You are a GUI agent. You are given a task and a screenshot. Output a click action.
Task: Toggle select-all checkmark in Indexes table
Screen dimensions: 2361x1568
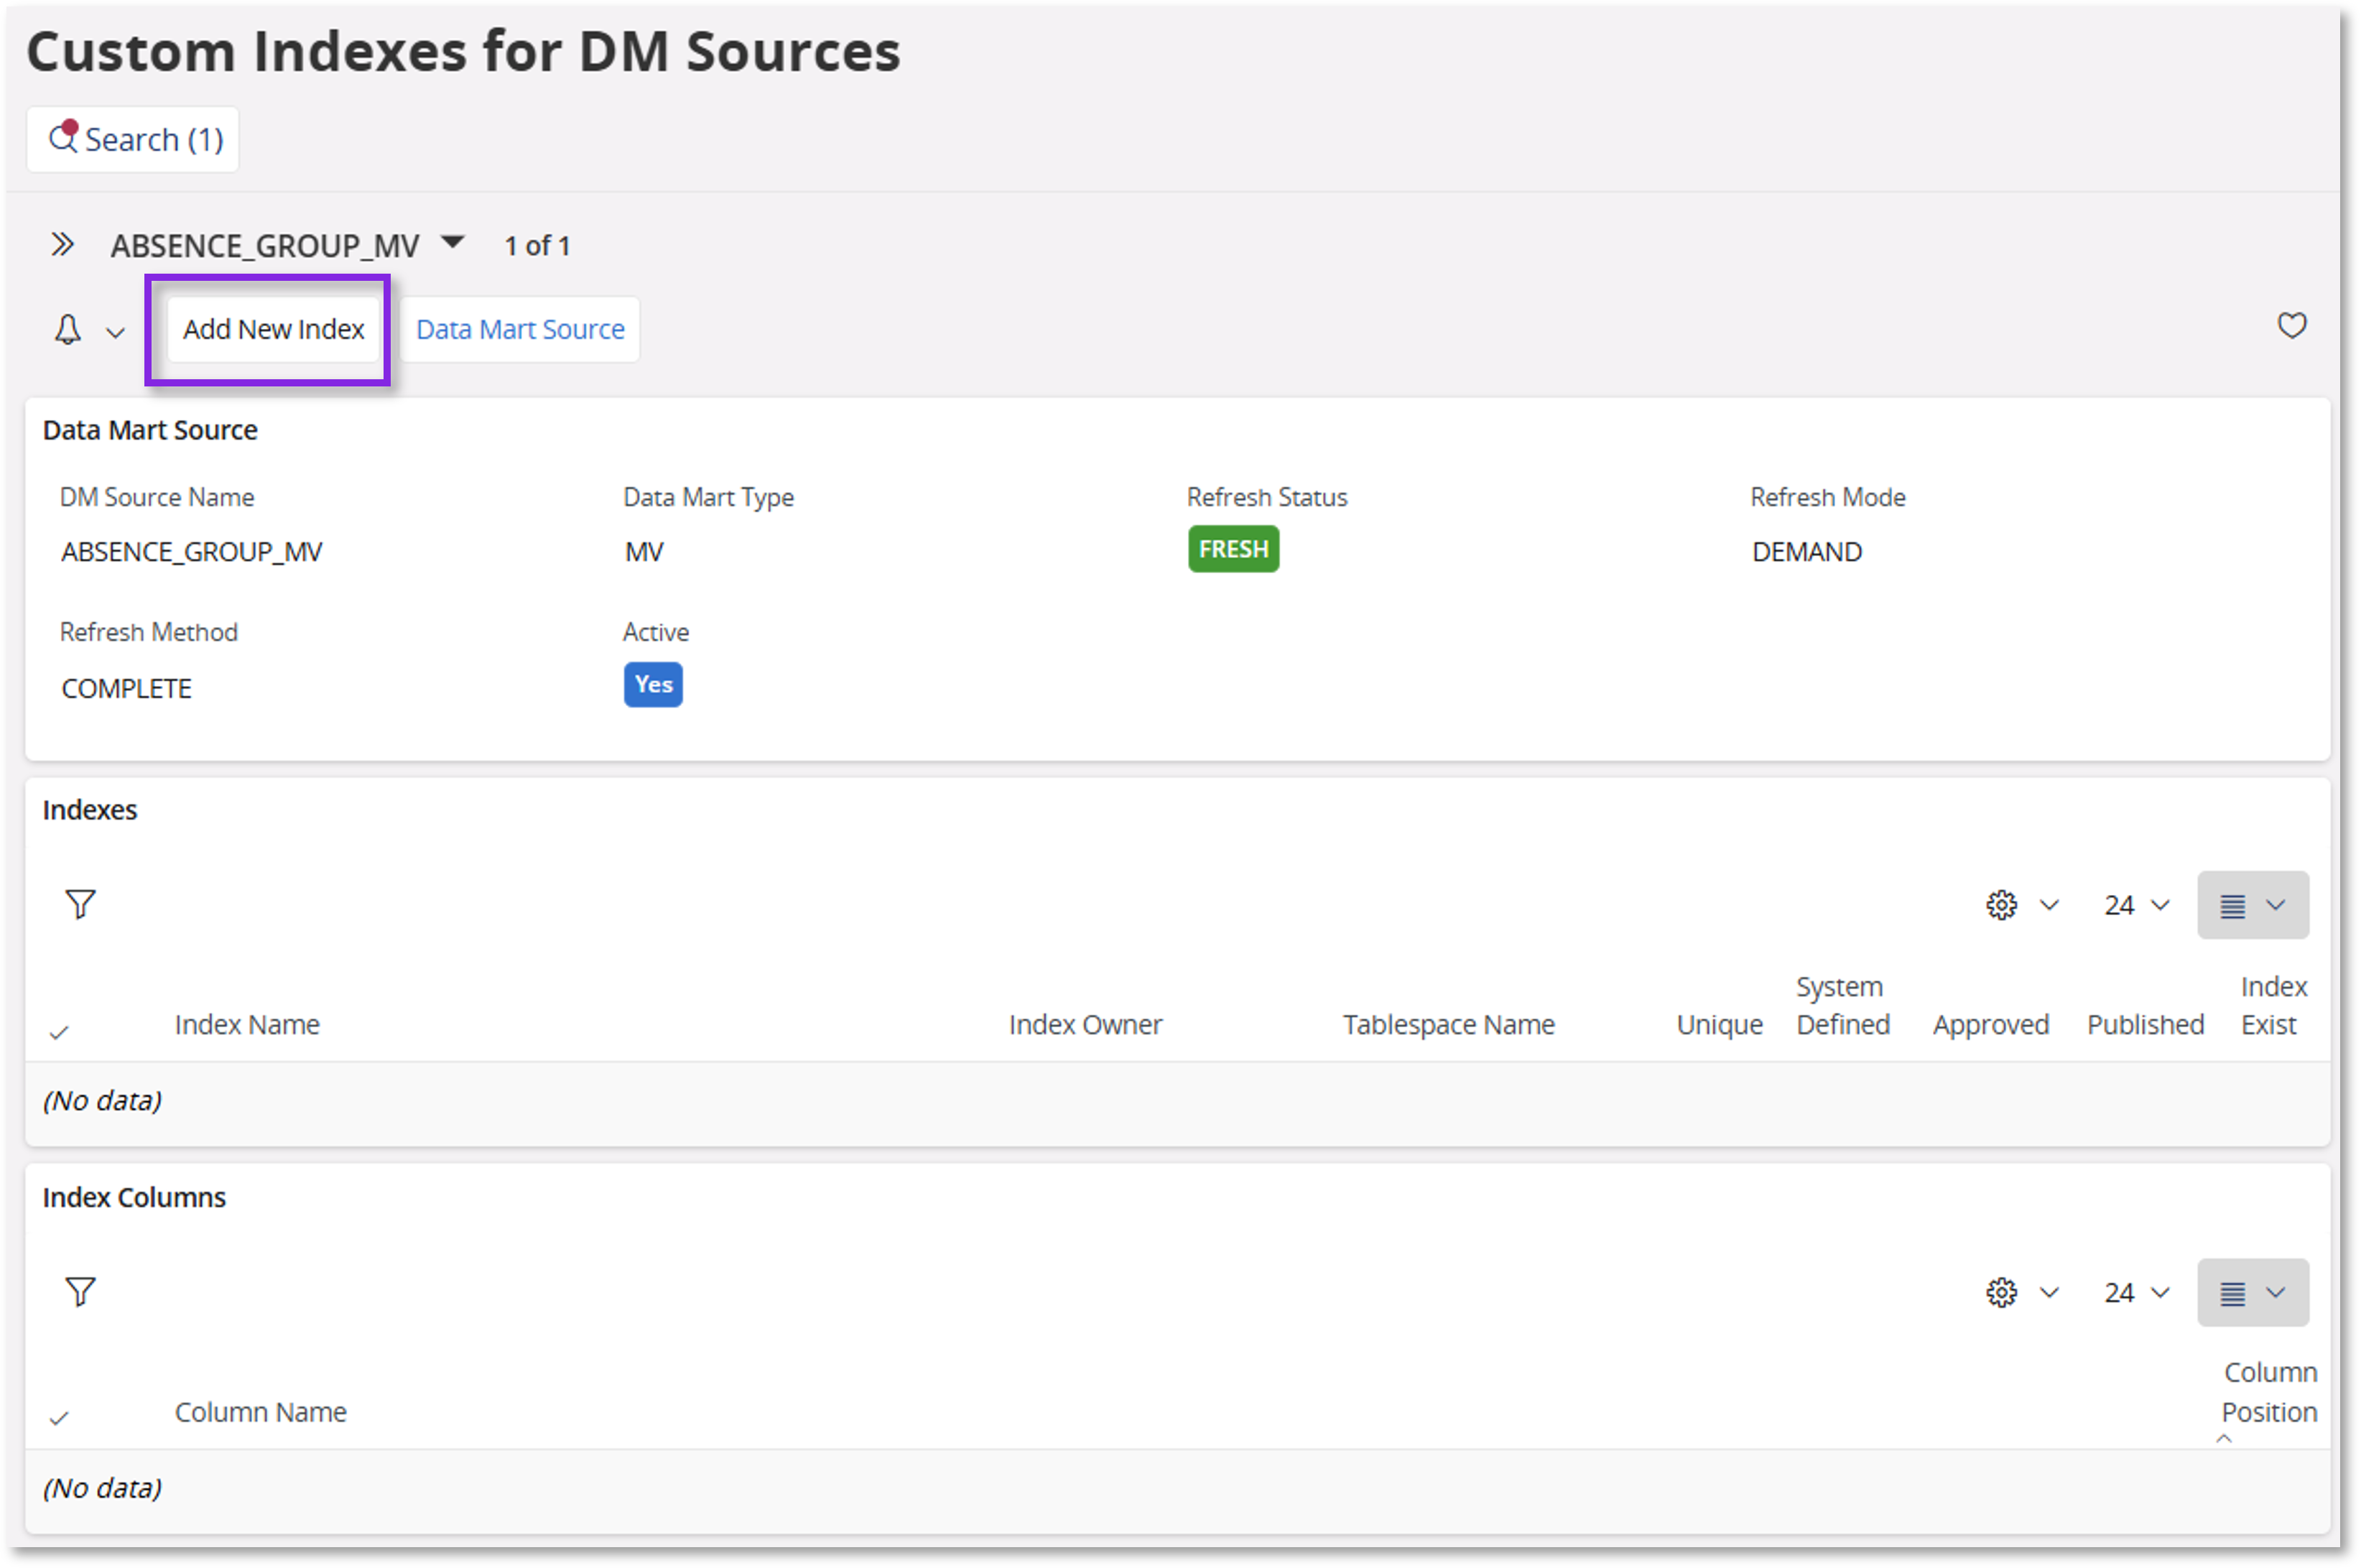click(x=59, y=1033)
